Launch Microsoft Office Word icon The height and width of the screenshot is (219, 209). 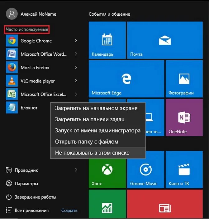tap(12, 54)
